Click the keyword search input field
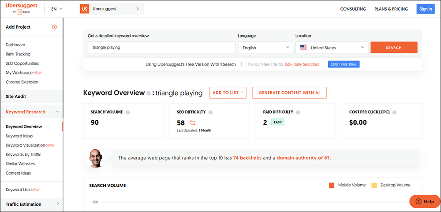441x212 pixels. tap(162, 48)
